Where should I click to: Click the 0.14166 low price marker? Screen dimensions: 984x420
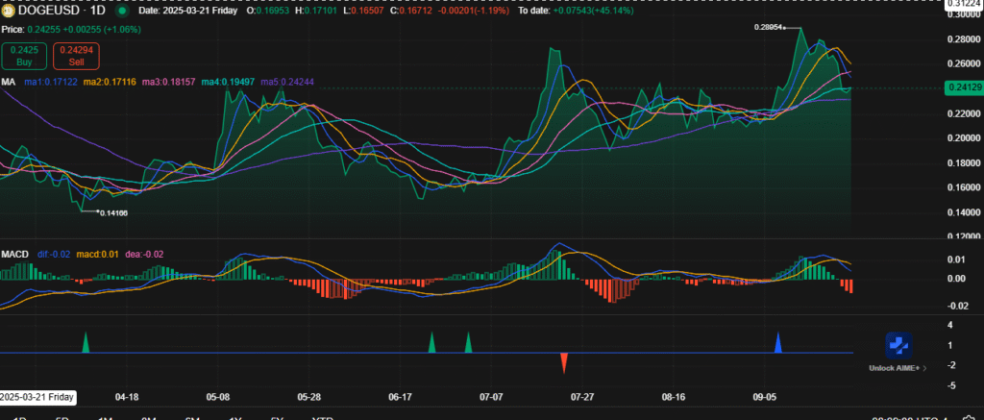tap(113, 212)
